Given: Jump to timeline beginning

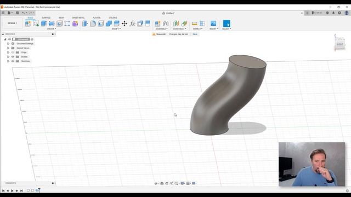Looking at the screenshot, I should click(3, 191).
